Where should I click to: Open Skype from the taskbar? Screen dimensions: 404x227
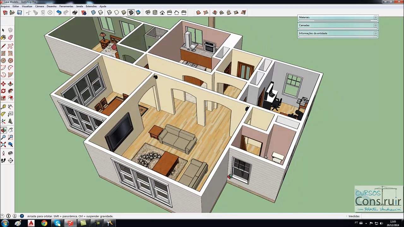(57, 223)
